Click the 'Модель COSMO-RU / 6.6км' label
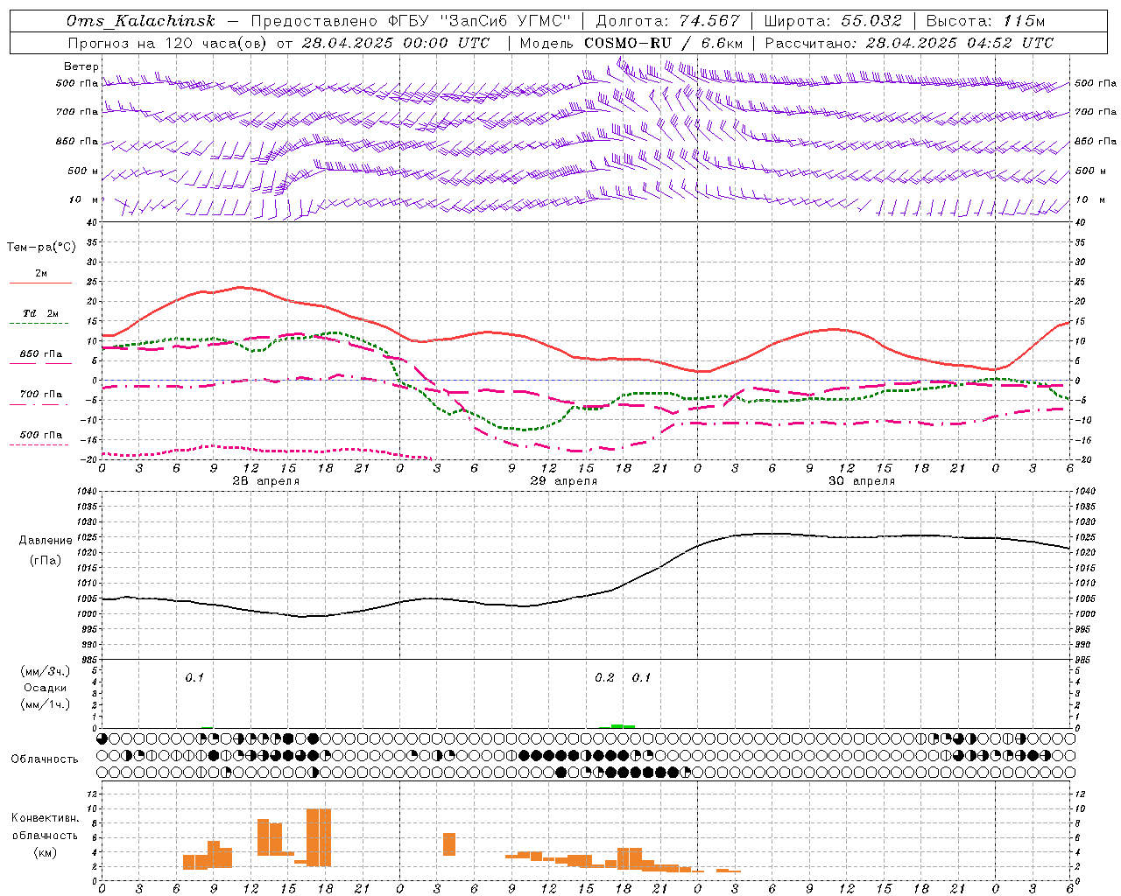Screen dimensions: 1121x896 [x=631, y=43]
